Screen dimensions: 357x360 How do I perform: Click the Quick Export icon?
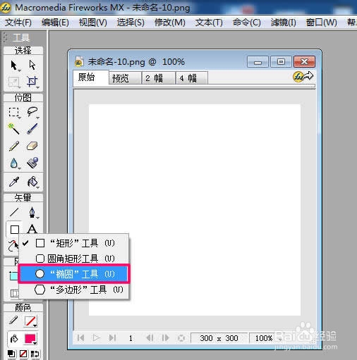click(303, 77)
